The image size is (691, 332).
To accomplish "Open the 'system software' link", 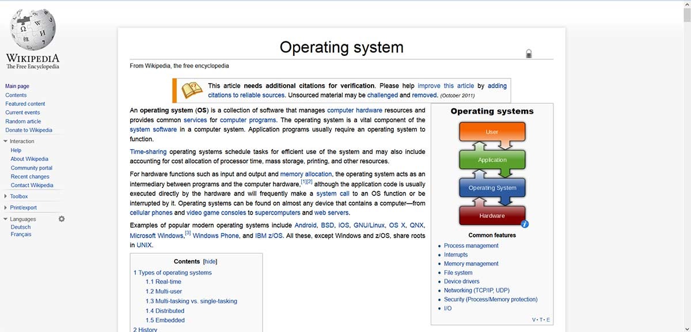I will (x=153, y=130).
